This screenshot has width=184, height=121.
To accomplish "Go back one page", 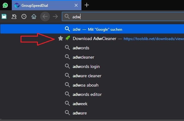I will click(x=45, y=16).
